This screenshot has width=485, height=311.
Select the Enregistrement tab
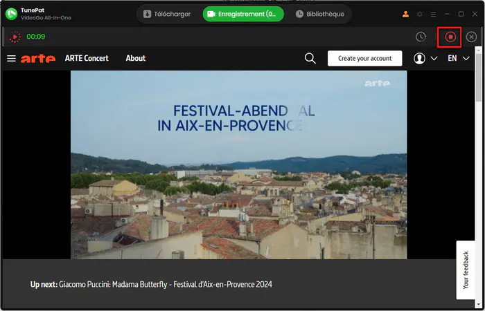243,15
